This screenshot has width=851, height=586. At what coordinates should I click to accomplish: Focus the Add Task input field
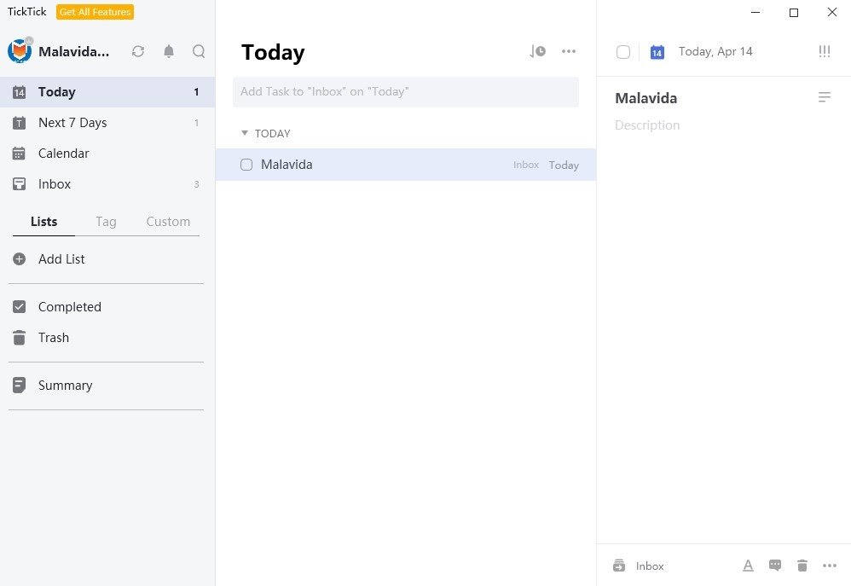tap(405, 91)
